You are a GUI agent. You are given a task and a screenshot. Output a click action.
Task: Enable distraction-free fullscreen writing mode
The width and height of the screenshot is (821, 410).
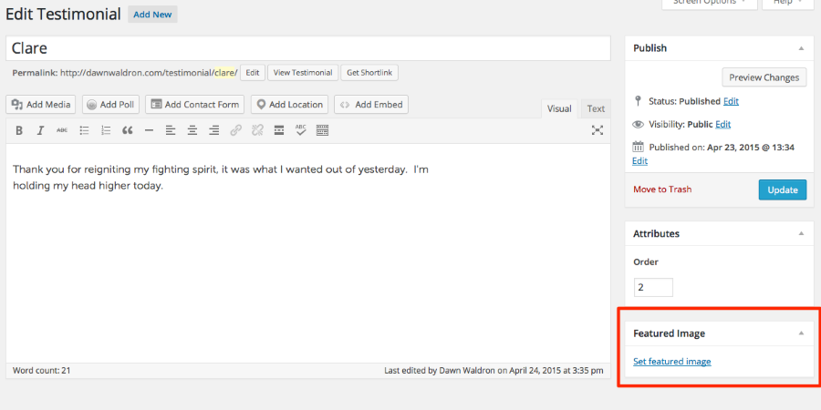point(598,130)
